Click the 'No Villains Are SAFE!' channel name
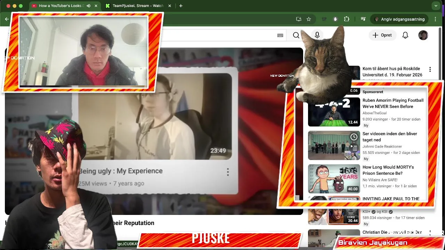 [x=380, y=180]
